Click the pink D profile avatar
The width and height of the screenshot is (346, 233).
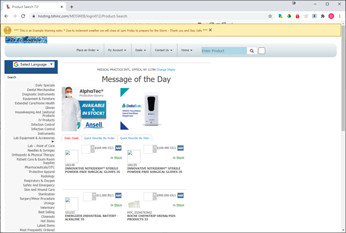coord(331,16)
